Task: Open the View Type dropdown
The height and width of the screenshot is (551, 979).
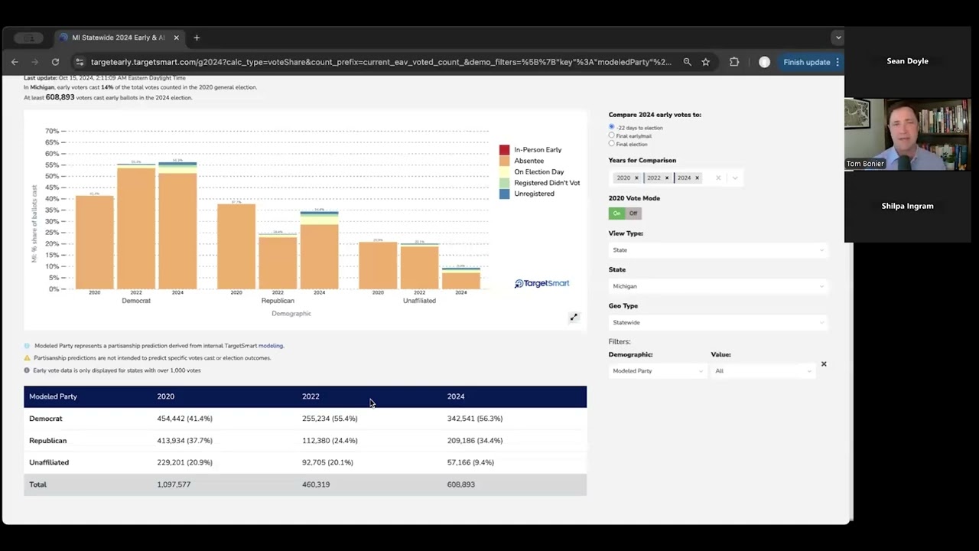Action: [718, 250]
